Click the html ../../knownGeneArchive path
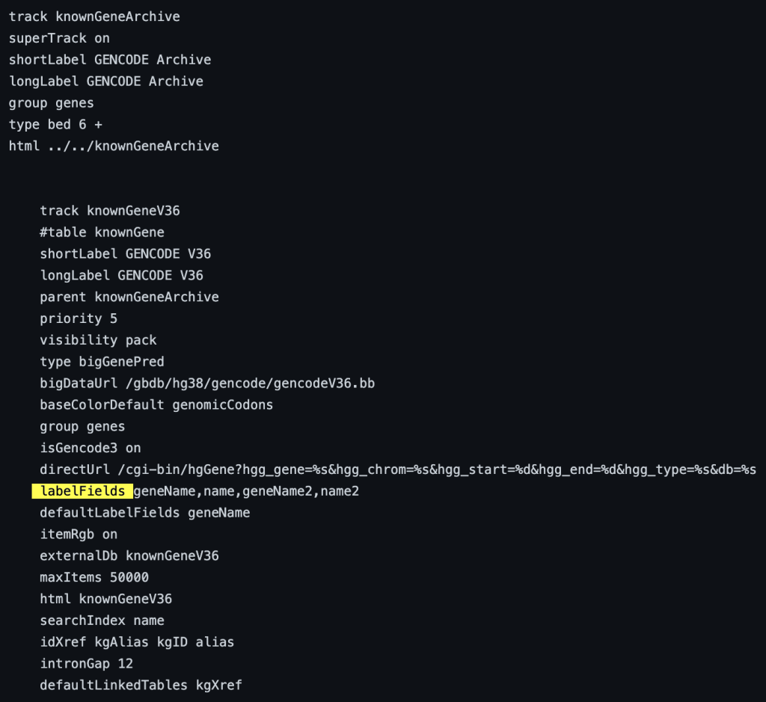Screen dimensions: 766x702 click(x=114, y=146)
